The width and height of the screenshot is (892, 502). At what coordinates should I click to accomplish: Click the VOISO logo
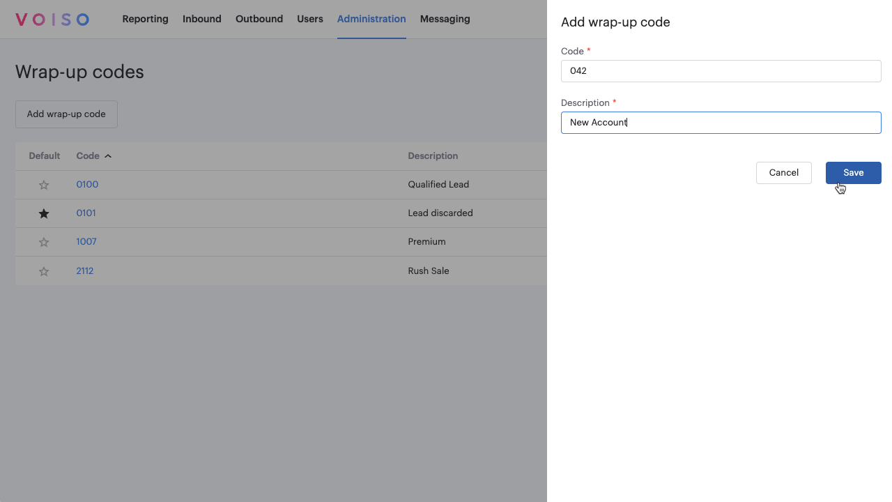52,20
